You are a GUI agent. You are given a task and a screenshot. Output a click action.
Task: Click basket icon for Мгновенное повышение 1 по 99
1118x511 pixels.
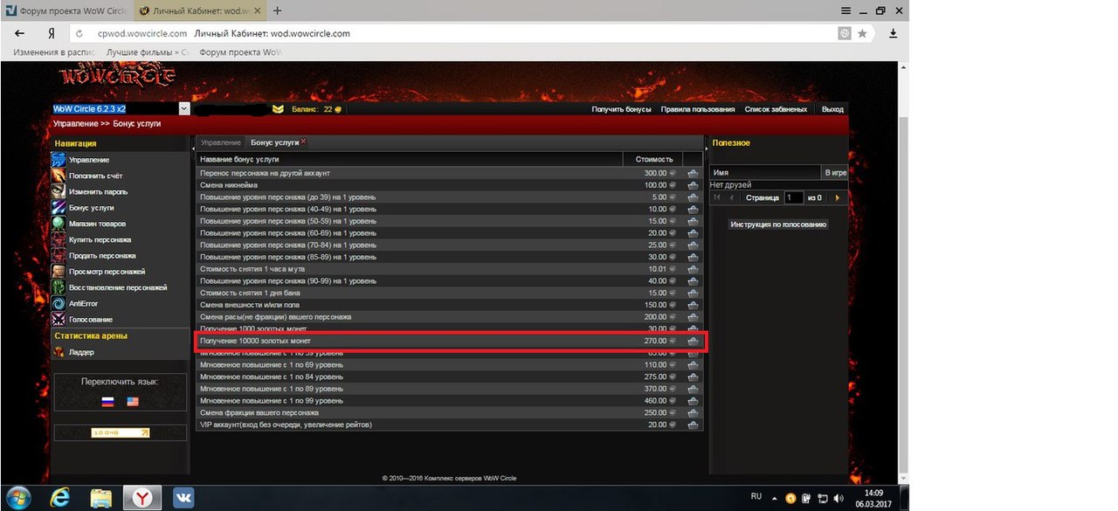click(x=693, y=400)
